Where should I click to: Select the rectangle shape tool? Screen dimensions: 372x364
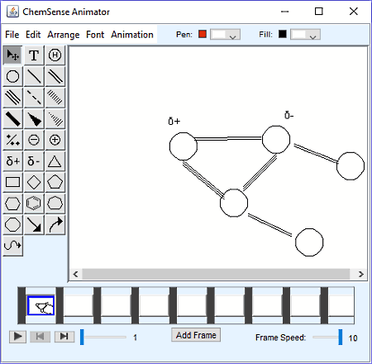tap(12, 182)
